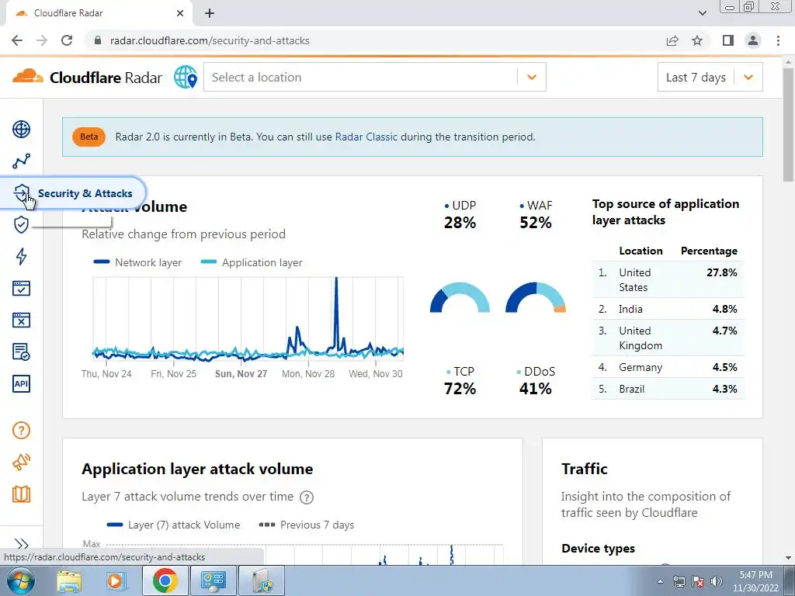
Task: Open the media player taskbar icon
Action: pos(115,580)
